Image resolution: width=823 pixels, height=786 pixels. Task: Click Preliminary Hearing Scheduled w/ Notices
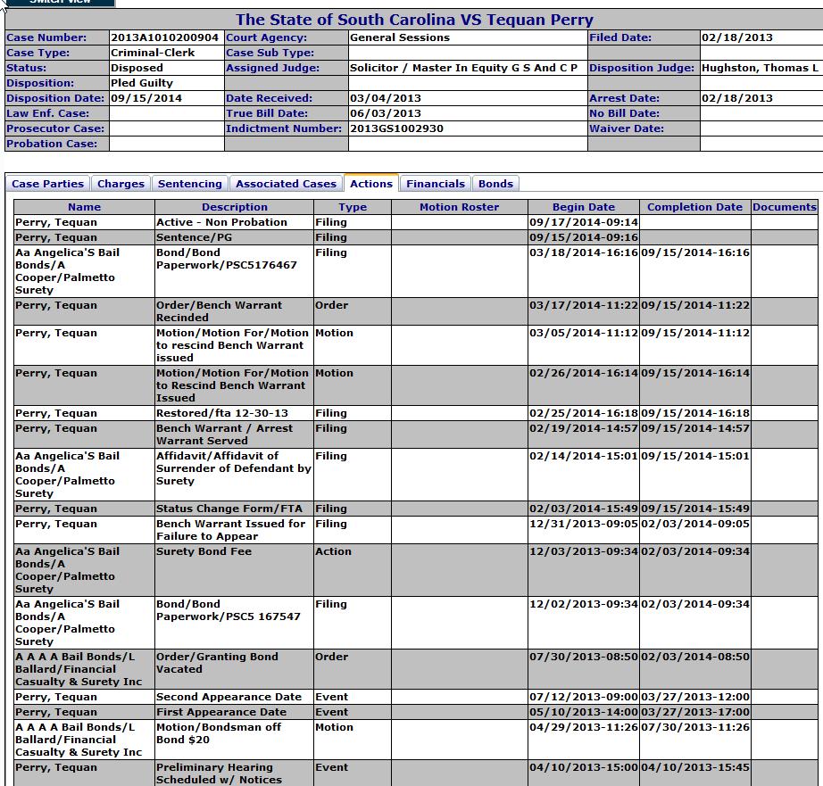219,774
